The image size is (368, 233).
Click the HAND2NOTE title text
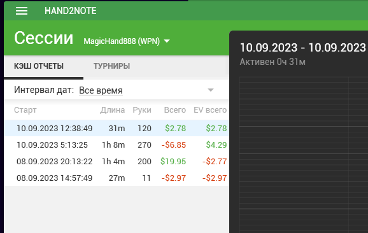[71, 11]
